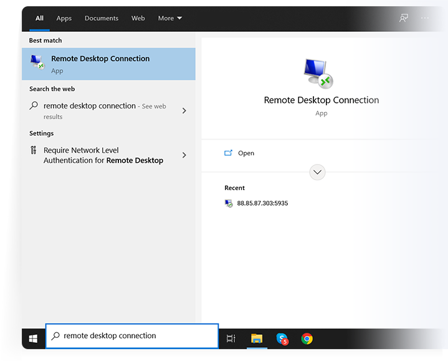The width and height of the screenshot is (448, 361).
Task: Click the magnifier icon in the search box
Action: coord(55,336)
